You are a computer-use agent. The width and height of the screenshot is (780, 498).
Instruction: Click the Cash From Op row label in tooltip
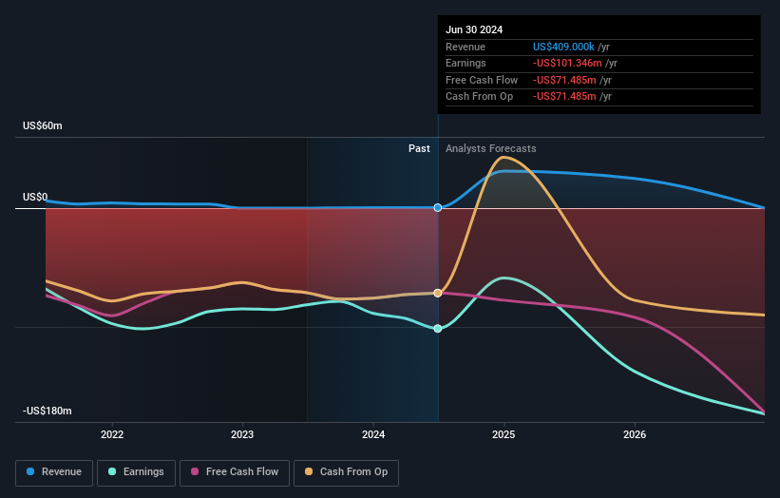click(479, 97)
